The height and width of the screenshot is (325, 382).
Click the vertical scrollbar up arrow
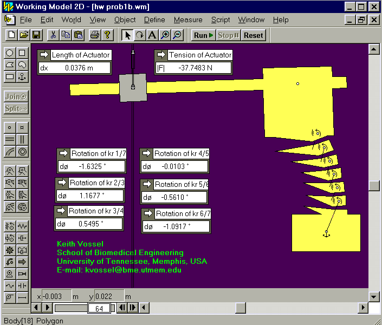click(x=373, y=49)
